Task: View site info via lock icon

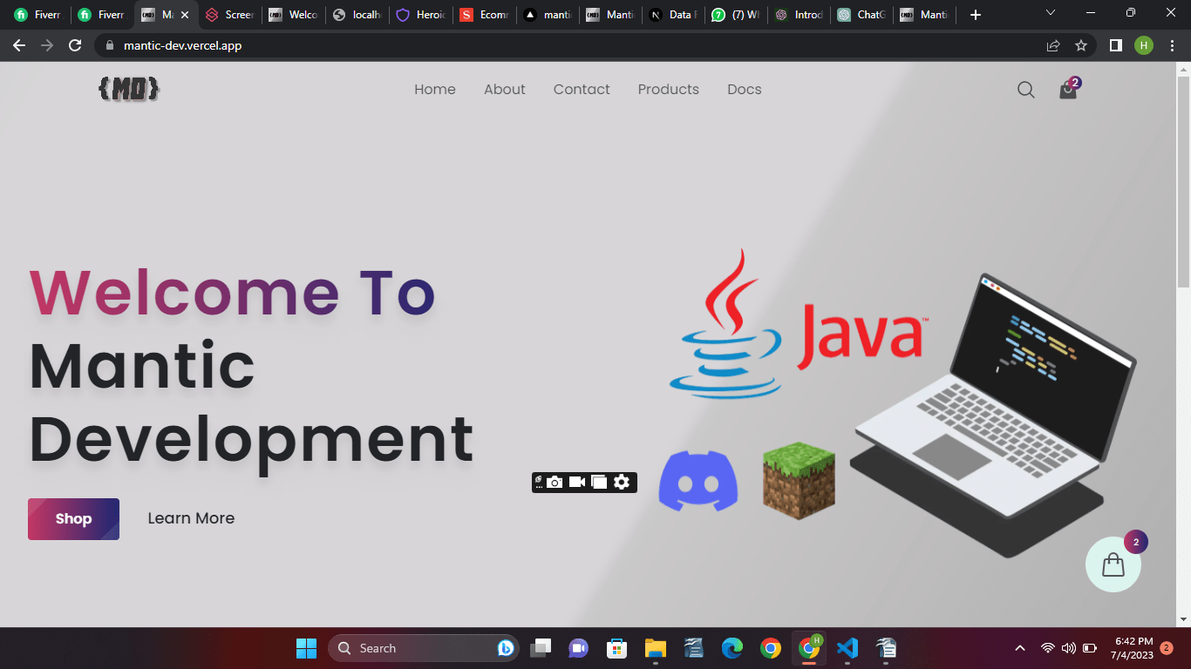Action: (x=110, y=45)
